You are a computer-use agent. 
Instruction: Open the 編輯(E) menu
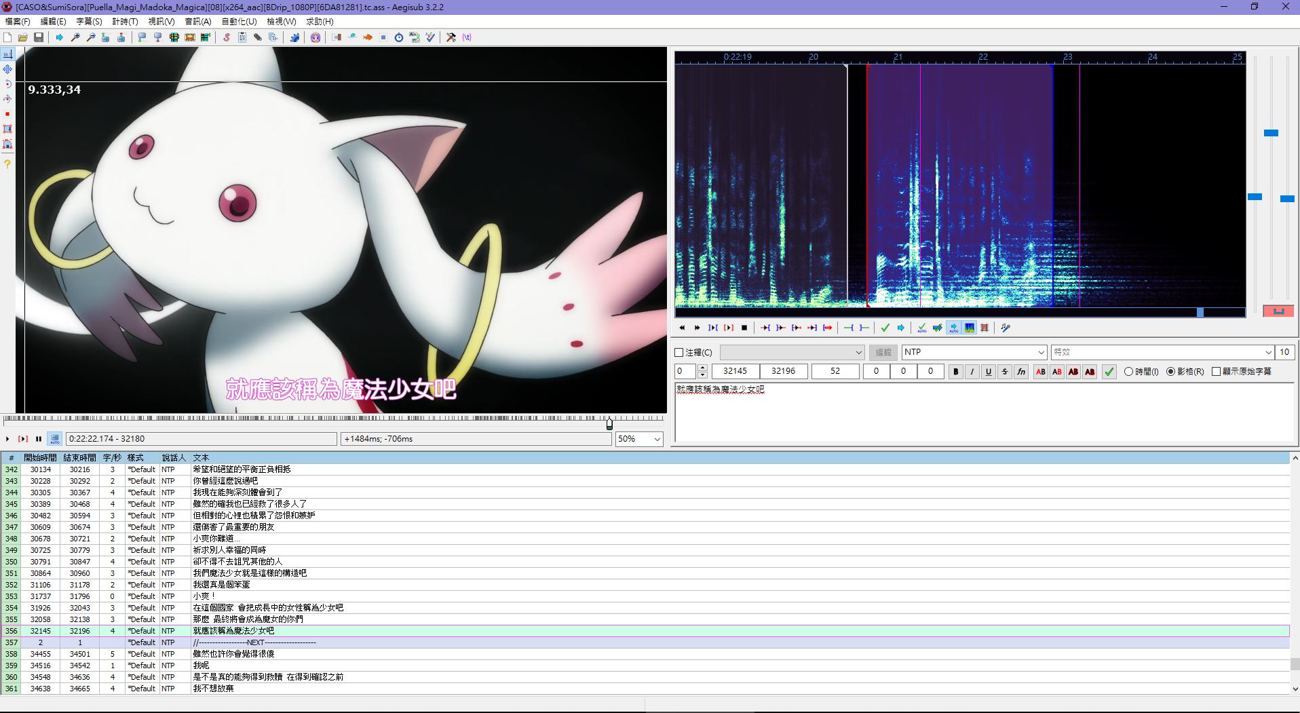coord(54,22)
